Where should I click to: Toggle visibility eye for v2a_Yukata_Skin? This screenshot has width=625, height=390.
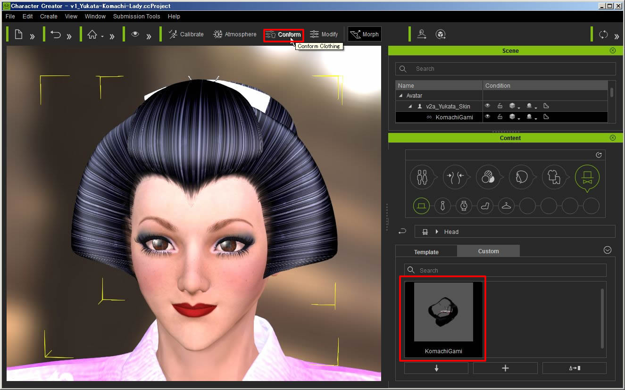[x=488, y=106]
